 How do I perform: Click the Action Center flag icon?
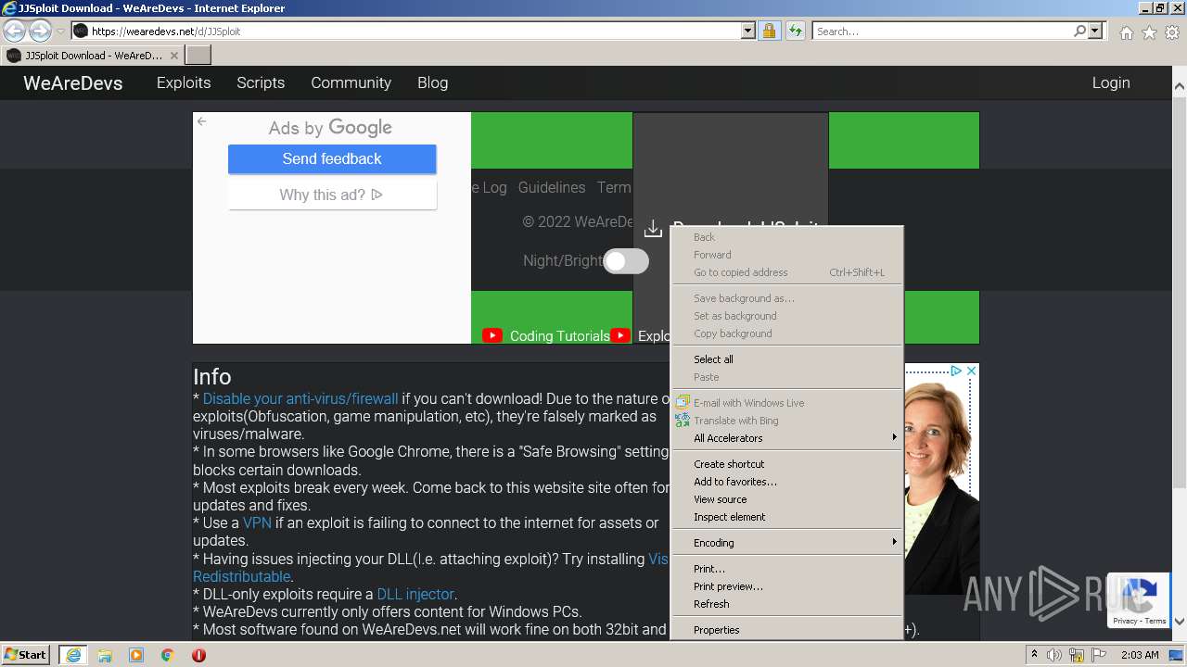click(x=1097, y=655)
